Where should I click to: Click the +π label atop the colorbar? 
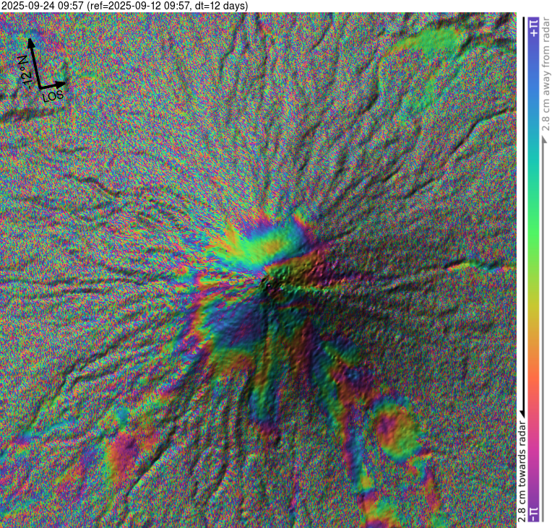533,27
